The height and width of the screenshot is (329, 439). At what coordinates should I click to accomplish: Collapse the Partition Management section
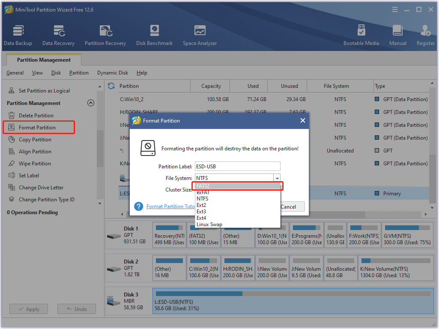[x=91, y=103]
